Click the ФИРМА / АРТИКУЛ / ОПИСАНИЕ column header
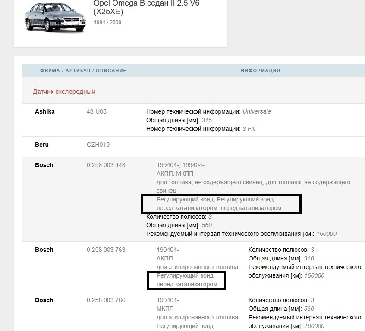The height and width of the screenshot is (331, 365). tap(83, 71)
